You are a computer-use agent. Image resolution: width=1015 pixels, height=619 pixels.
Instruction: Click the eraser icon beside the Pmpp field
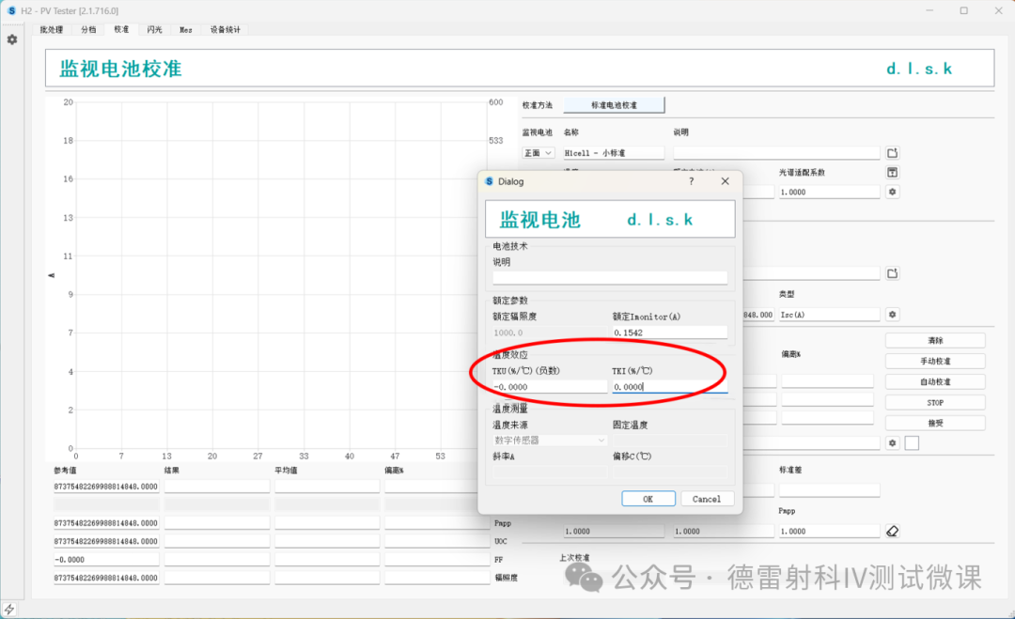pyautogui.click(x=893, y=531)
